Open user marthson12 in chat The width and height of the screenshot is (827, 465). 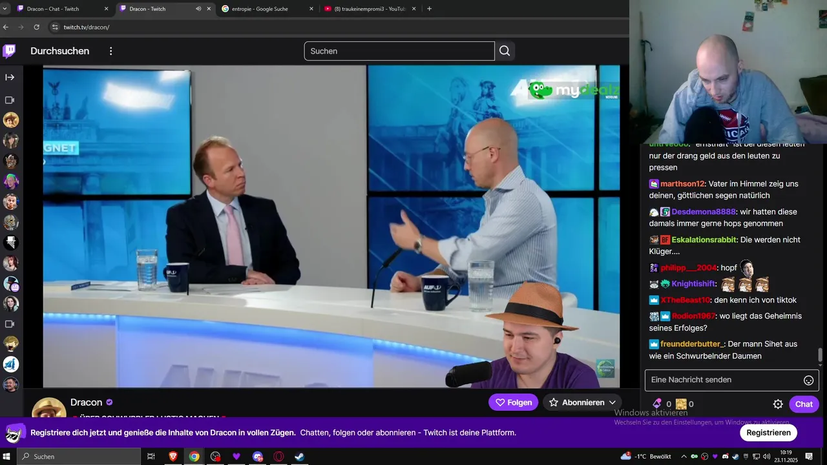(682, 183)
